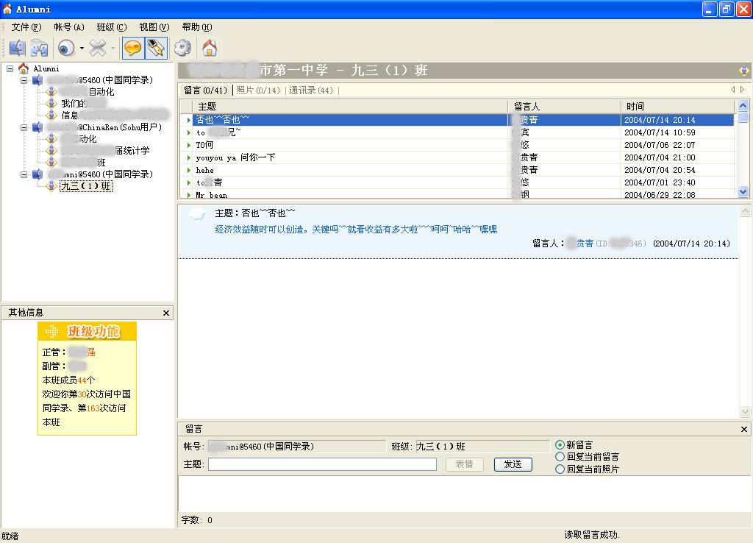Collapse the @5460 account node containing 自动化
Screen dimensions: 753x543
(x=24, y=80)
